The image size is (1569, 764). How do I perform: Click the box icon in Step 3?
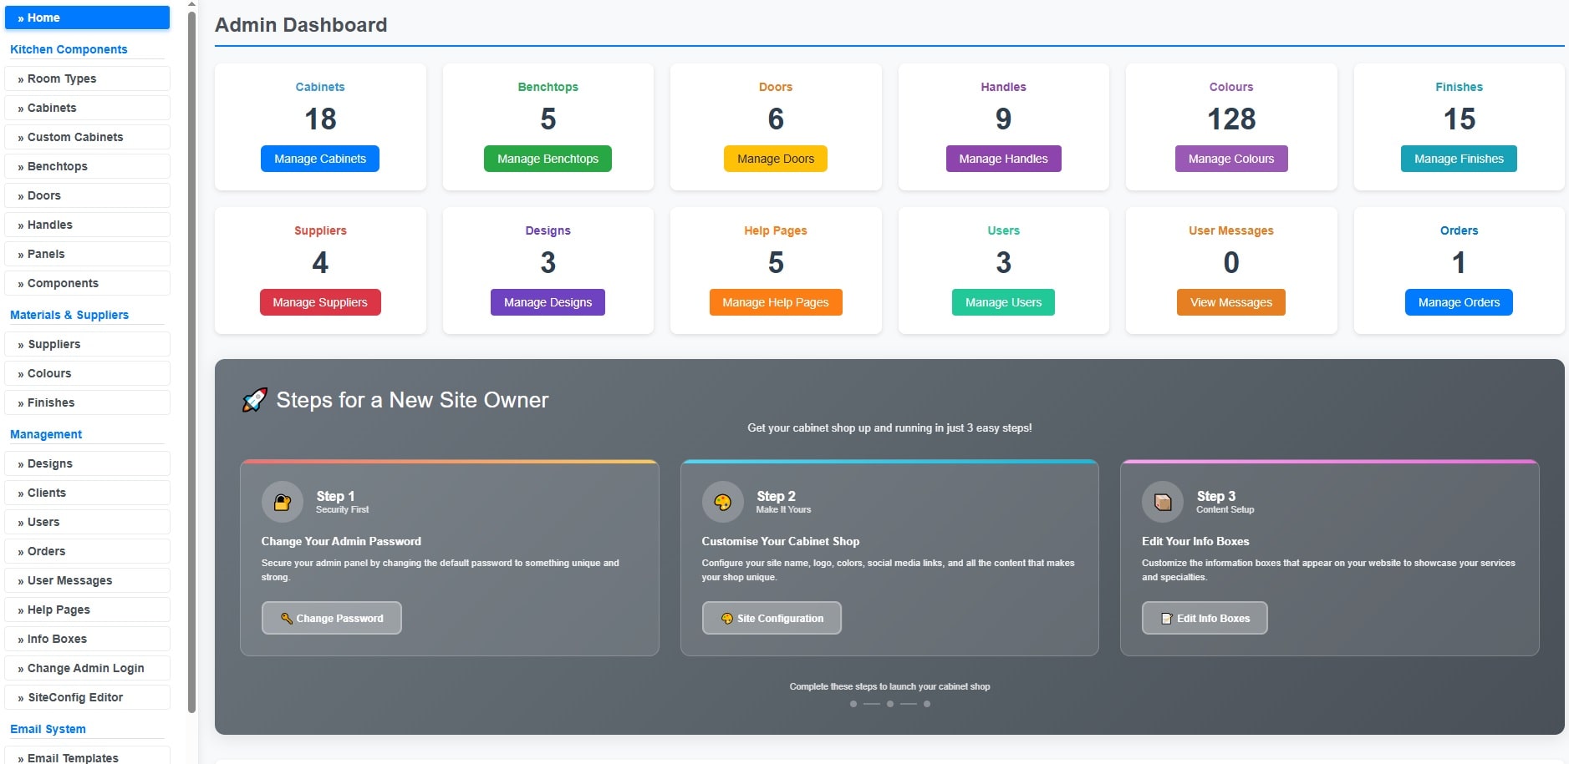pos(1162,502)
